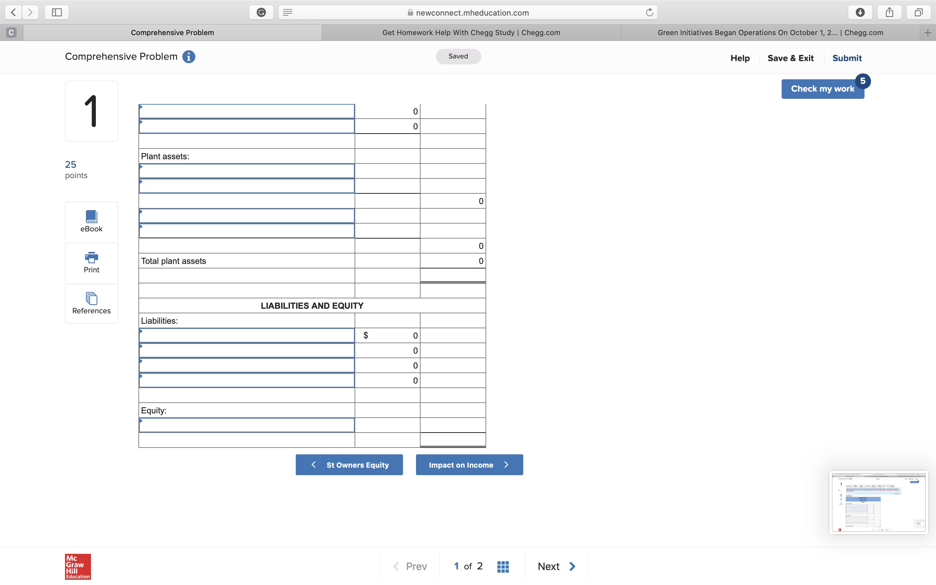This screenshot has width=936, height=585.
Task: Navigate with the Impact on Income button
Action: (x=469, y=465)
